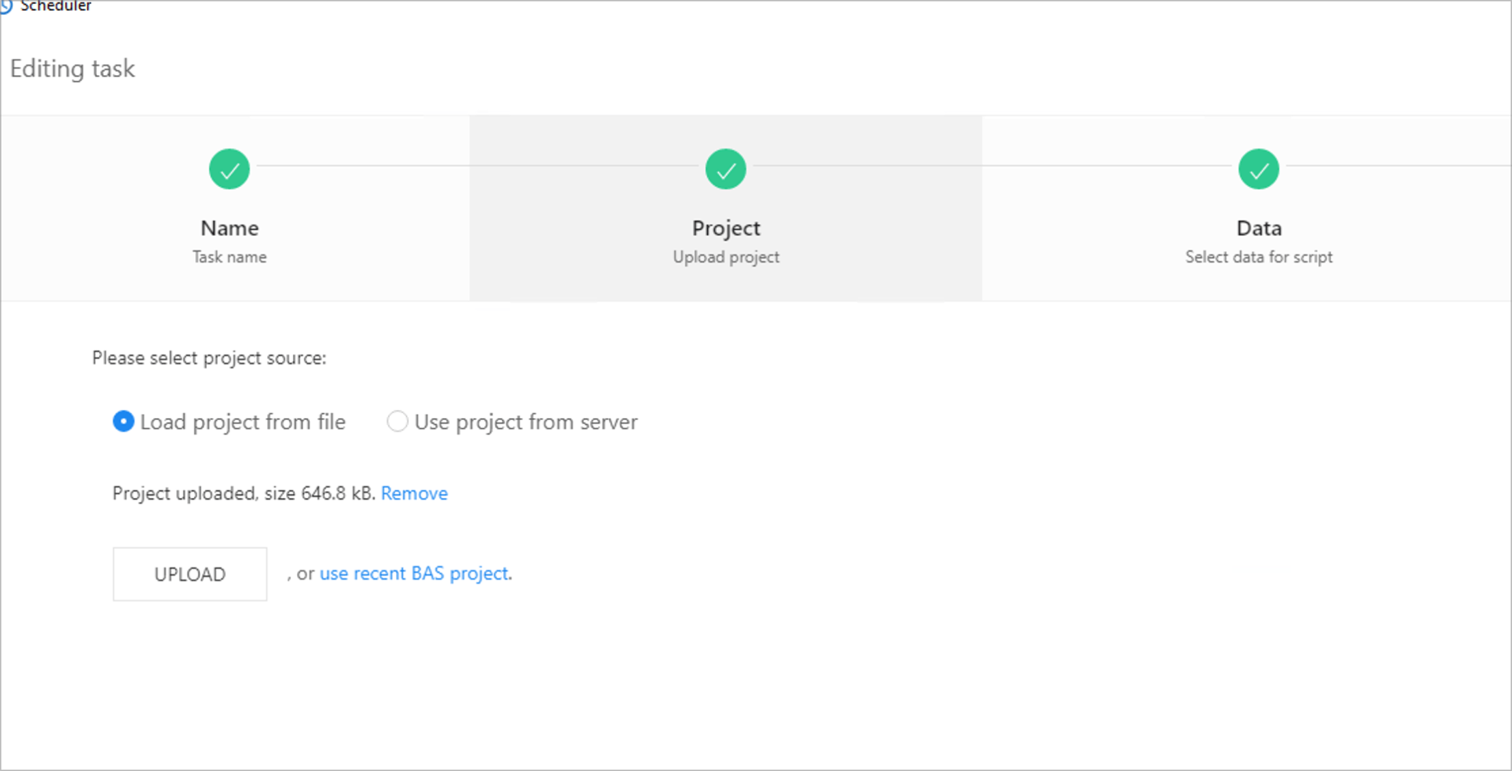The height and width of the screenshot is (771, 1512).
Task: Click the Scheduler app icon in title bar
Action: tap(6, 5)
